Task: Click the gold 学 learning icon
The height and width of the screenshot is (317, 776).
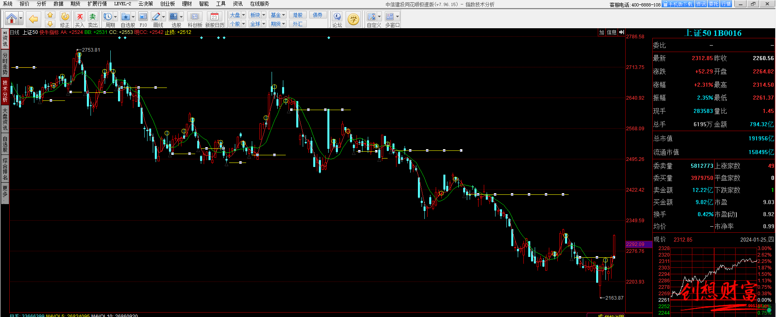Action: (353, 19)
